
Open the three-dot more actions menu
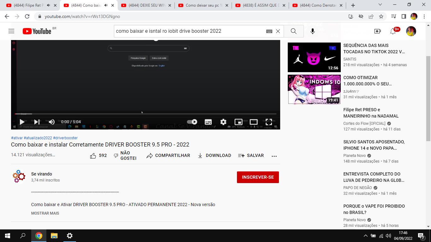coord(274,156)
